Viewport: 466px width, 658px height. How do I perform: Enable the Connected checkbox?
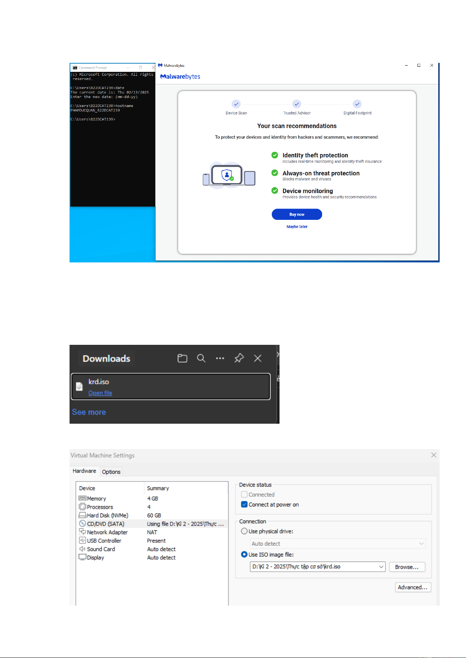point(244,494)
